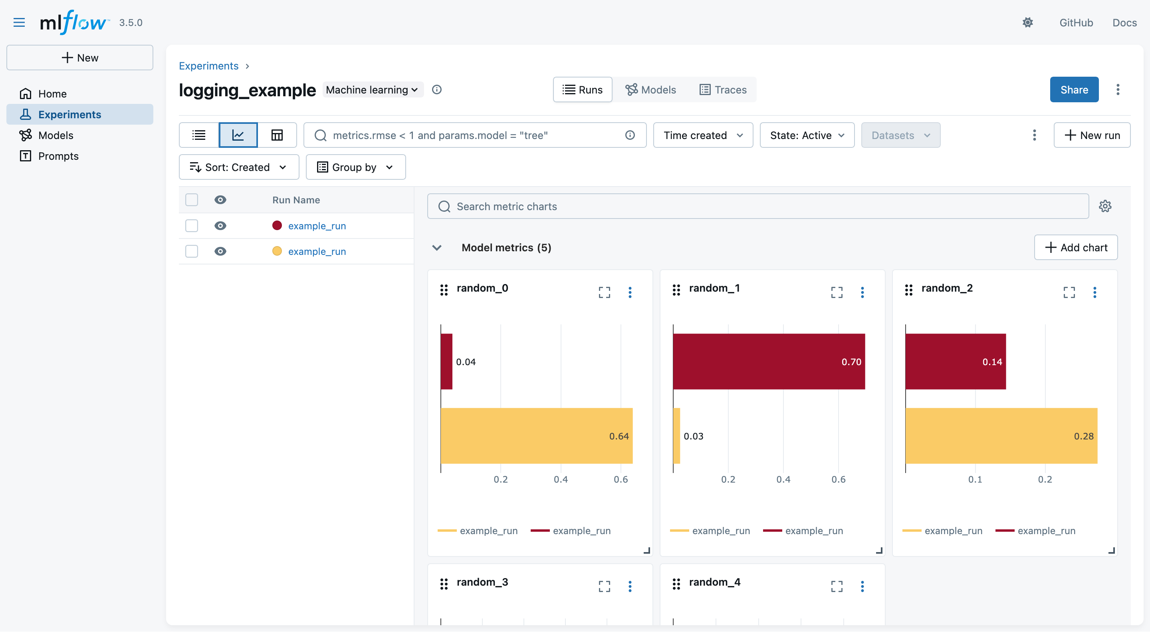
Task: Select the red example_run checkbox
Action: click(192, 226)
